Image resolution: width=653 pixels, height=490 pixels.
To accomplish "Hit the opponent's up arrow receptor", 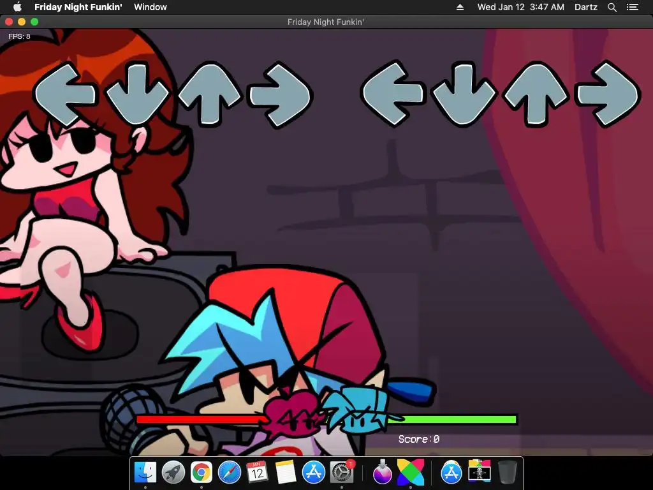I will (209, 94).
